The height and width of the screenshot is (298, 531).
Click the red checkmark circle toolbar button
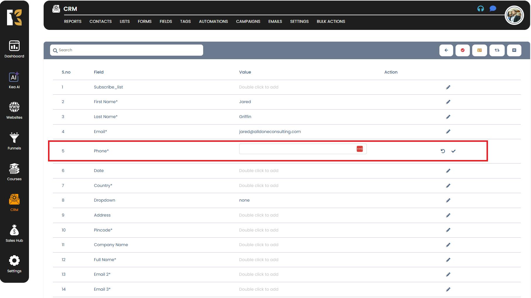point(463,50)
